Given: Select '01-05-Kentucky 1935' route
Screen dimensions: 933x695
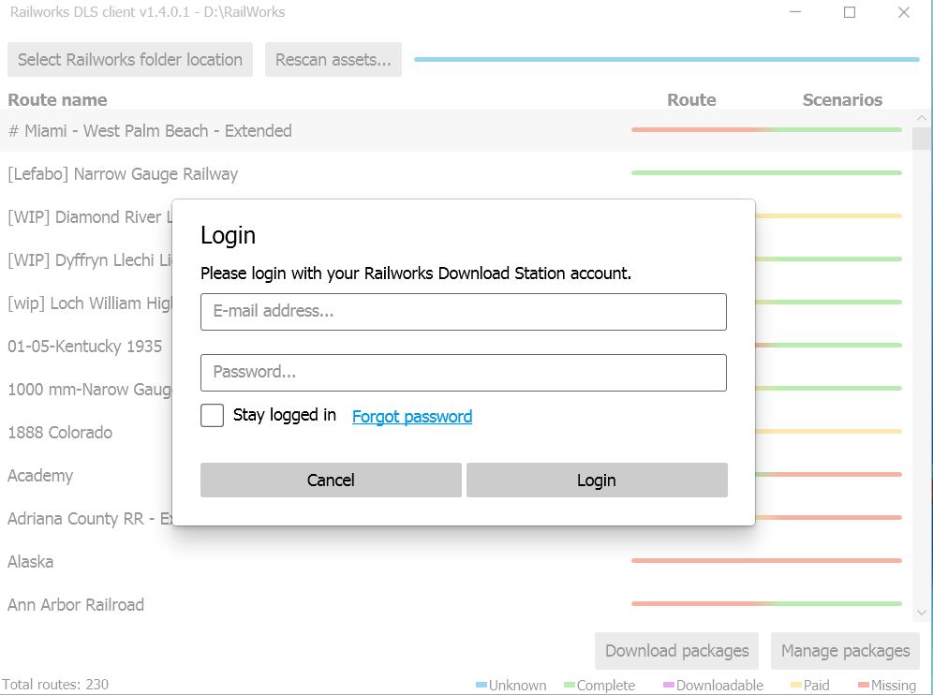Looking at the screenshot, I should tap(84, 346).
